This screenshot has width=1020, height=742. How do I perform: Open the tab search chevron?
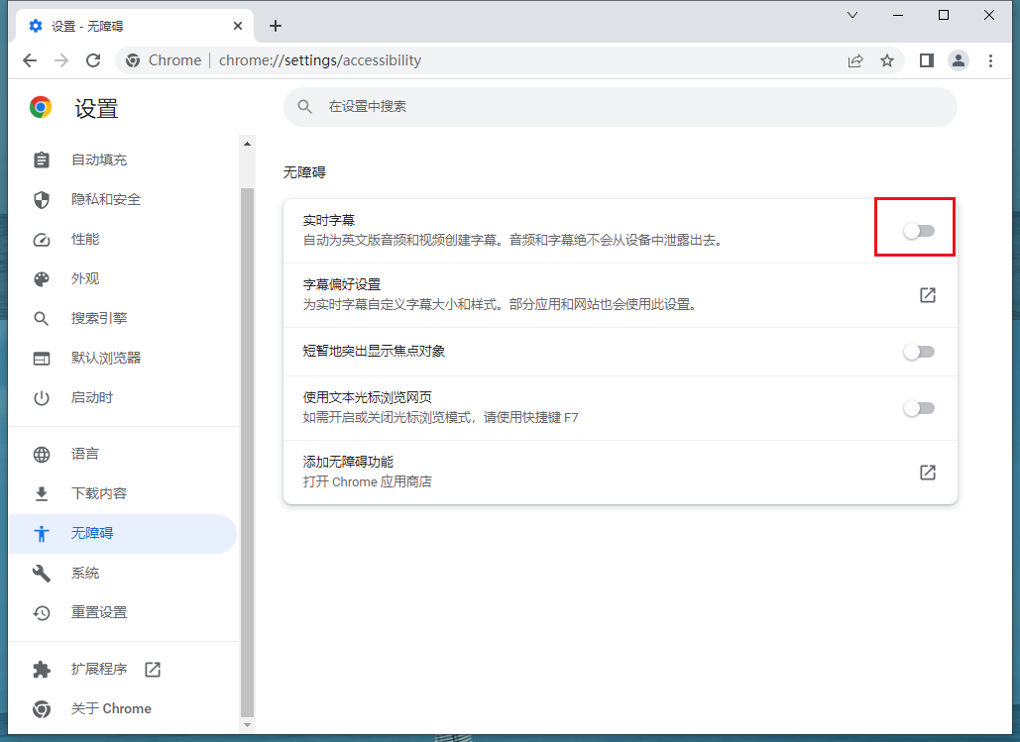(x=852, y=15)
